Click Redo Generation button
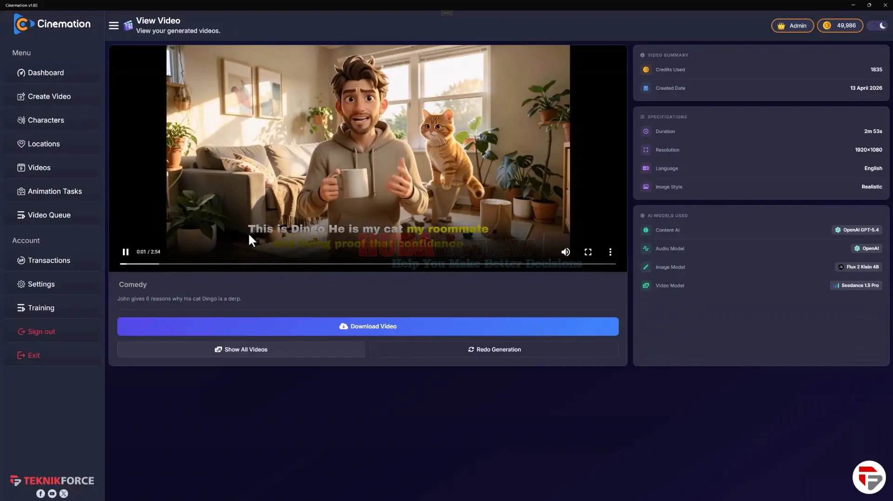893x501 pixels. pos(494,349)
